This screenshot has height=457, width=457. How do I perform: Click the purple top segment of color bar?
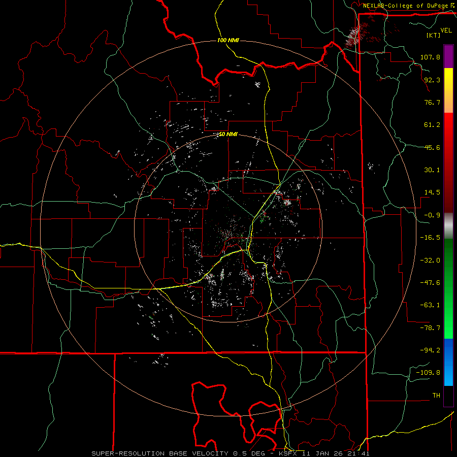(448, 56)
